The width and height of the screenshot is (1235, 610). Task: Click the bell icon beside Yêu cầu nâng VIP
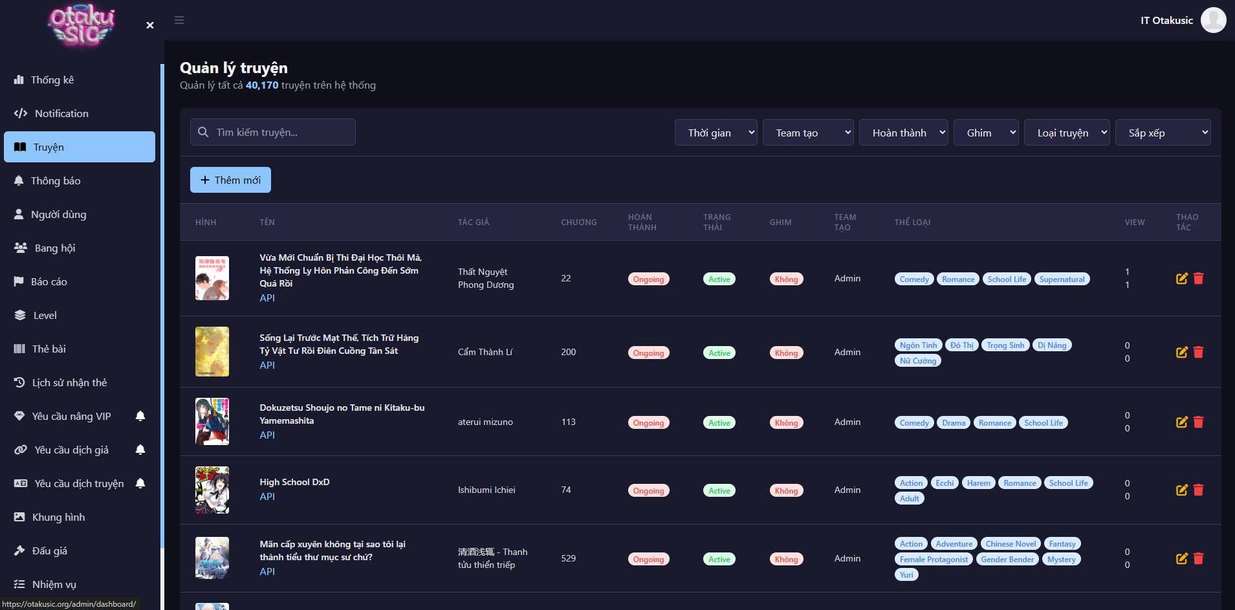[140, 416]
